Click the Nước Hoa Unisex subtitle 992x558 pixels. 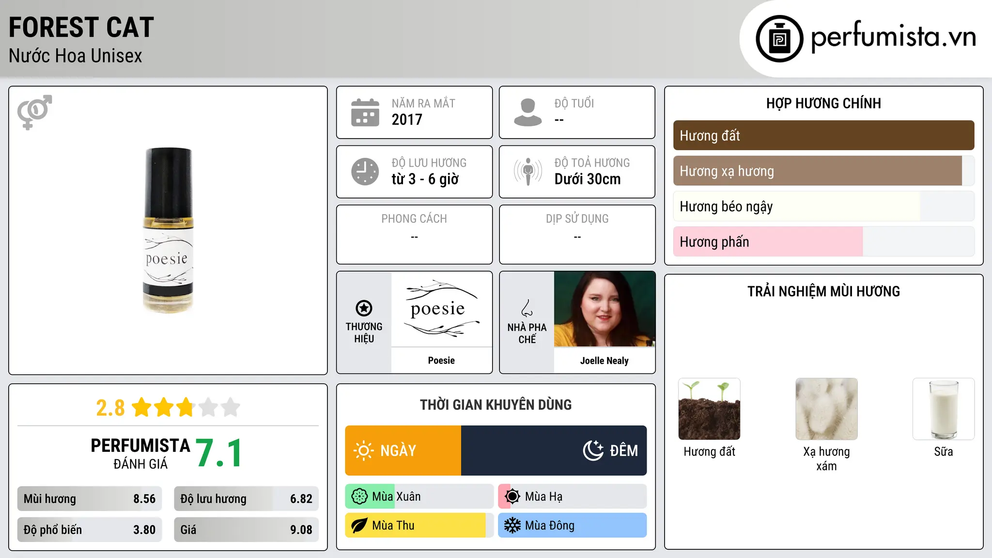pos(75,56)
